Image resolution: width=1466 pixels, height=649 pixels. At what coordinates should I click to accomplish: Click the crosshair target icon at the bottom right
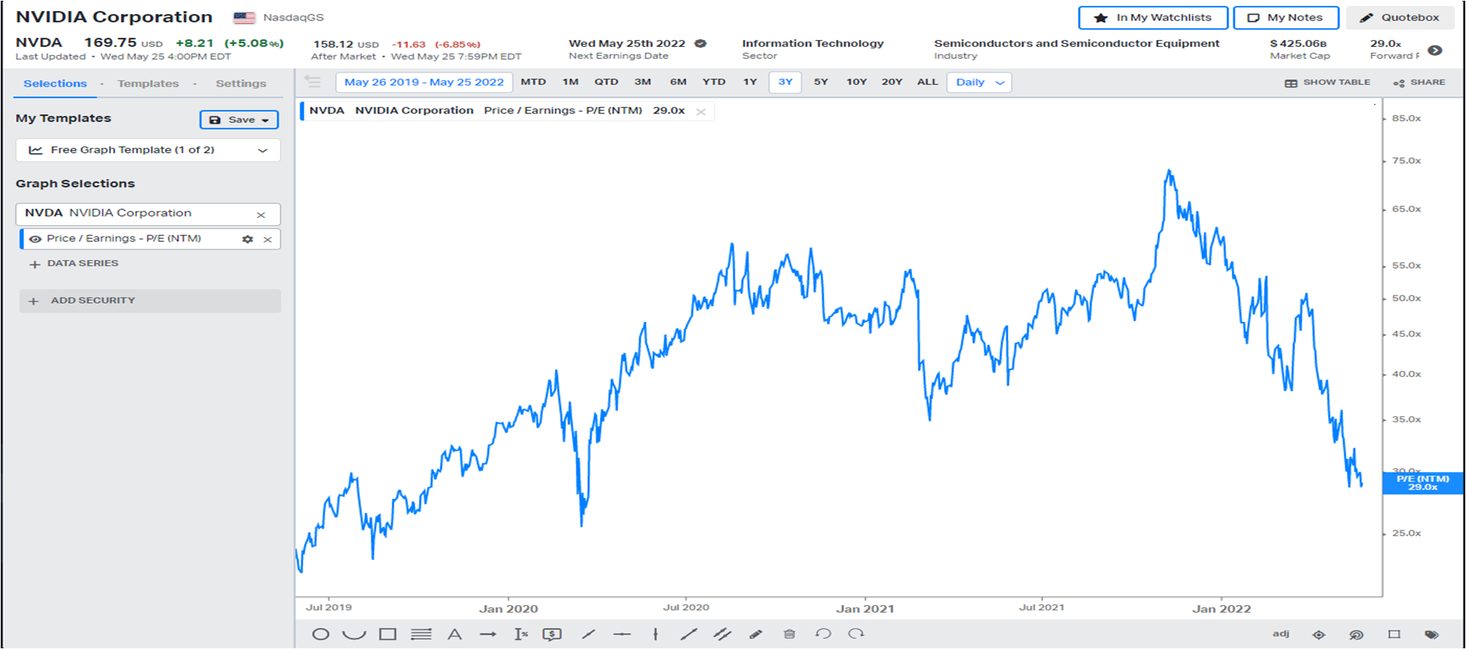(1319, 634)
